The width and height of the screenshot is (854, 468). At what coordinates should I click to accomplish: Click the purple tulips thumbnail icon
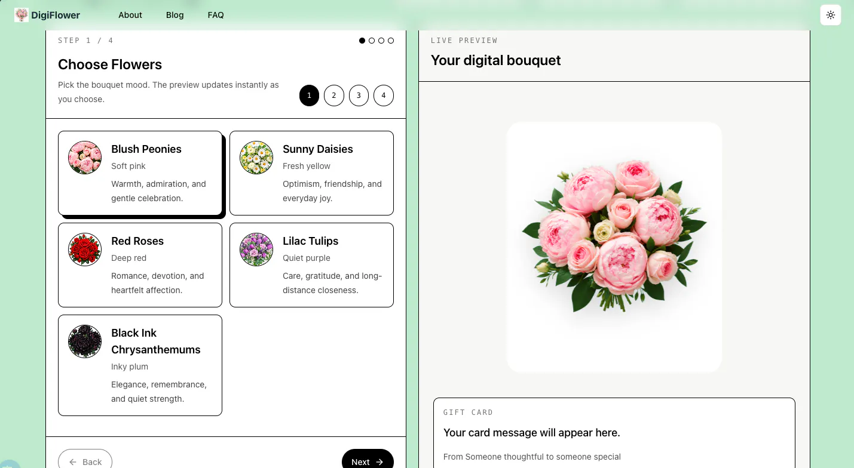[x=256, y=250]
